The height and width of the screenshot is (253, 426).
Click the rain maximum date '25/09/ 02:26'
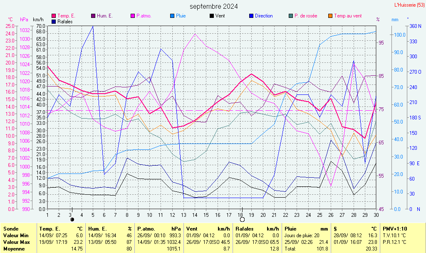298,242
